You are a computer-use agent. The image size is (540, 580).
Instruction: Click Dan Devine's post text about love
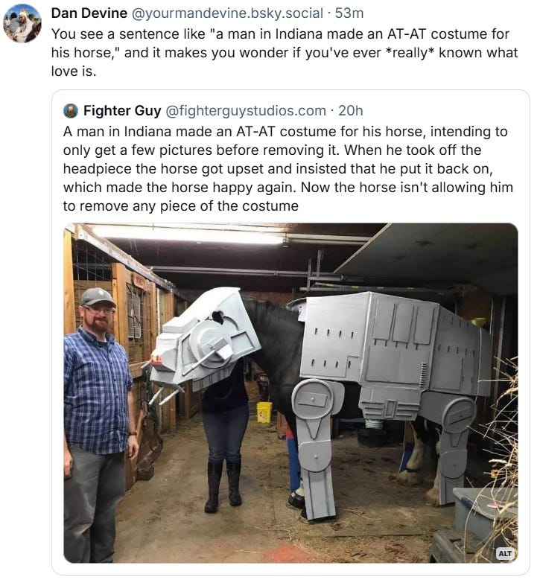(285, 53)
